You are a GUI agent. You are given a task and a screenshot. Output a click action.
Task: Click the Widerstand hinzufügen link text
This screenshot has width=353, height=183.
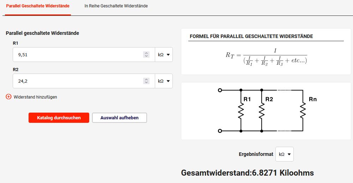coord(35,97)
